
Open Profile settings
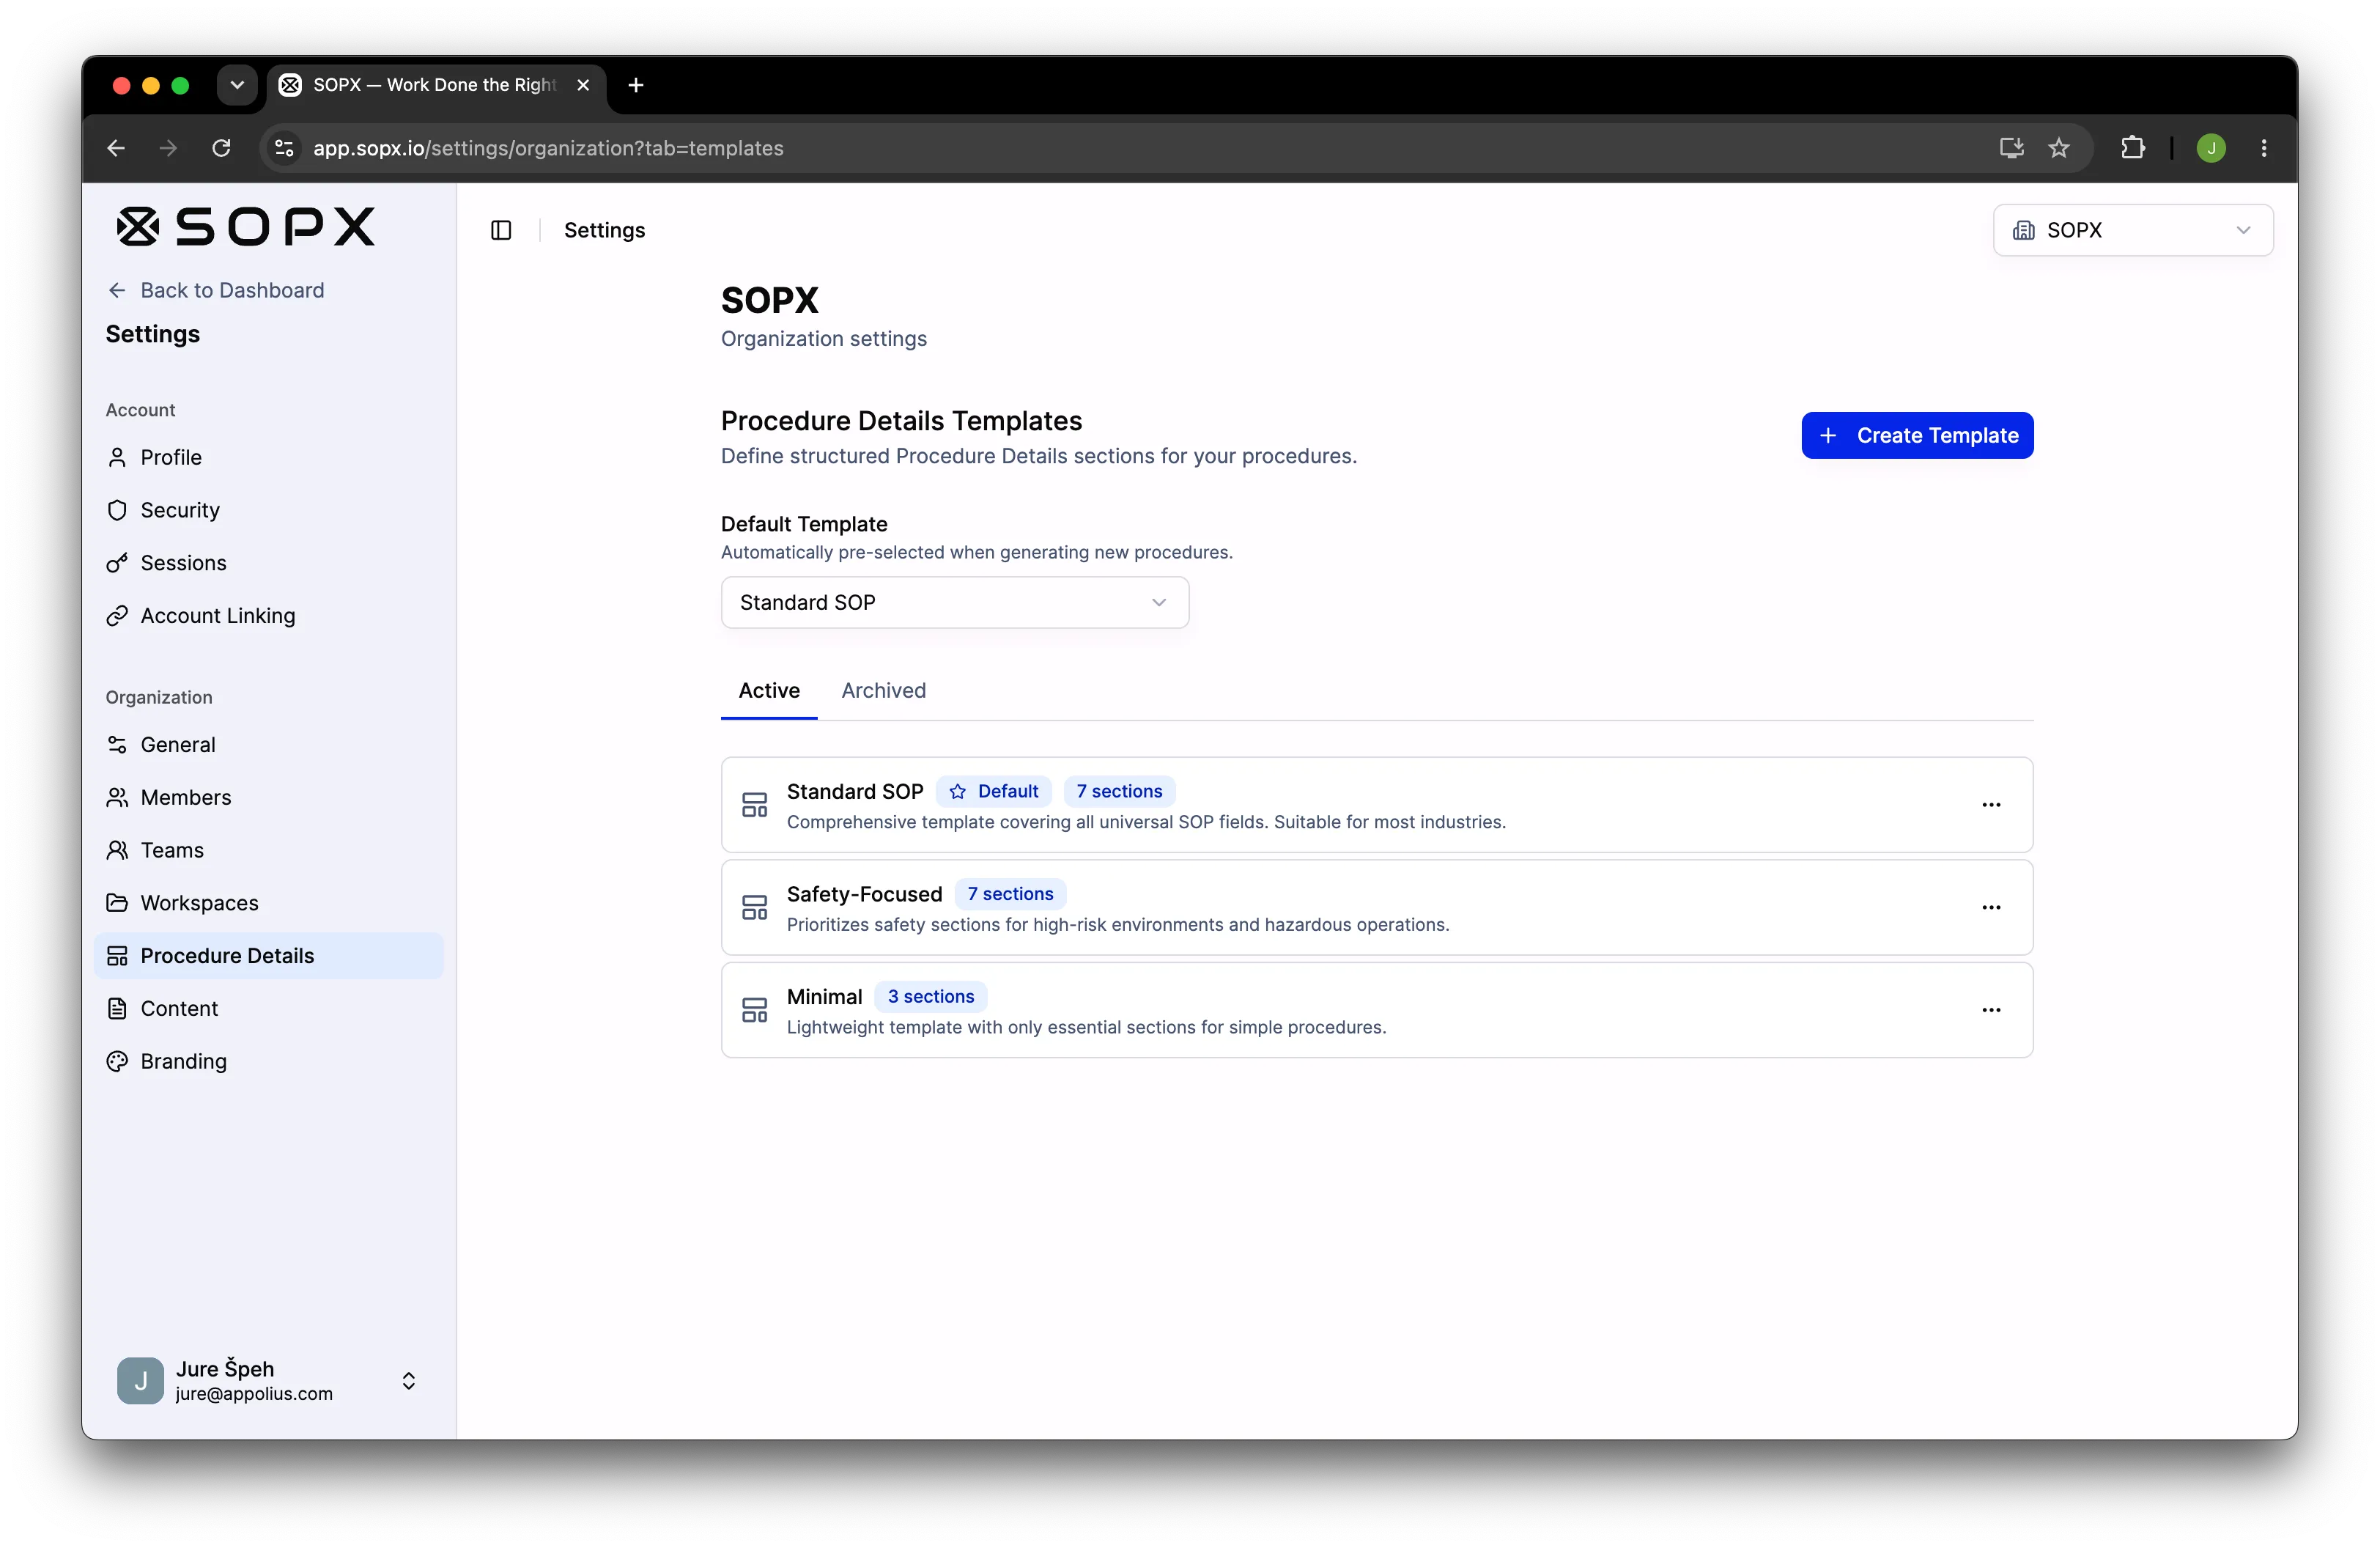click(268, 457)
